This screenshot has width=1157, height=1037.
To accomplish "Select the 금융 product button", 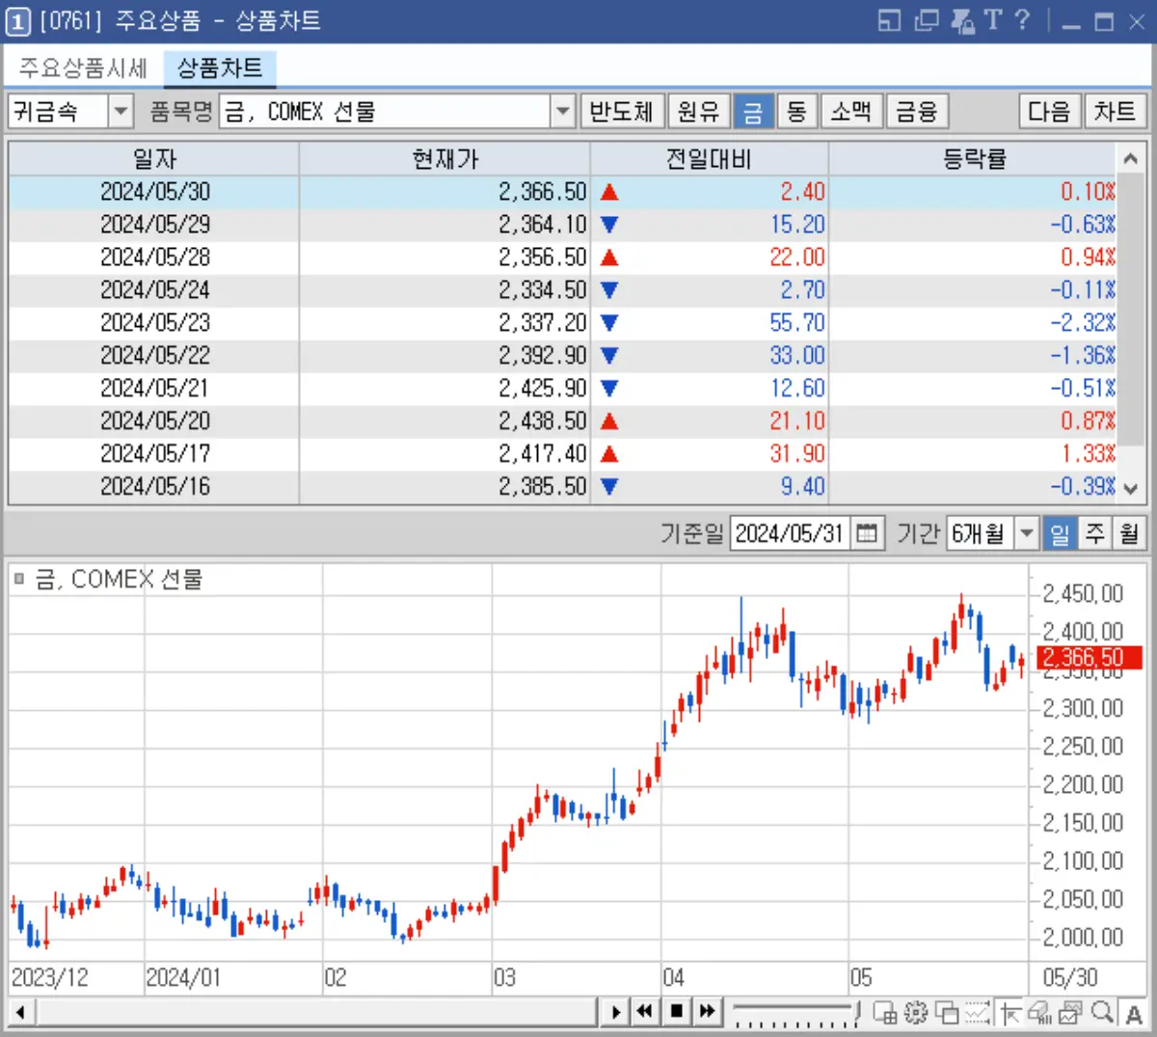I will (x=917, y=112).
